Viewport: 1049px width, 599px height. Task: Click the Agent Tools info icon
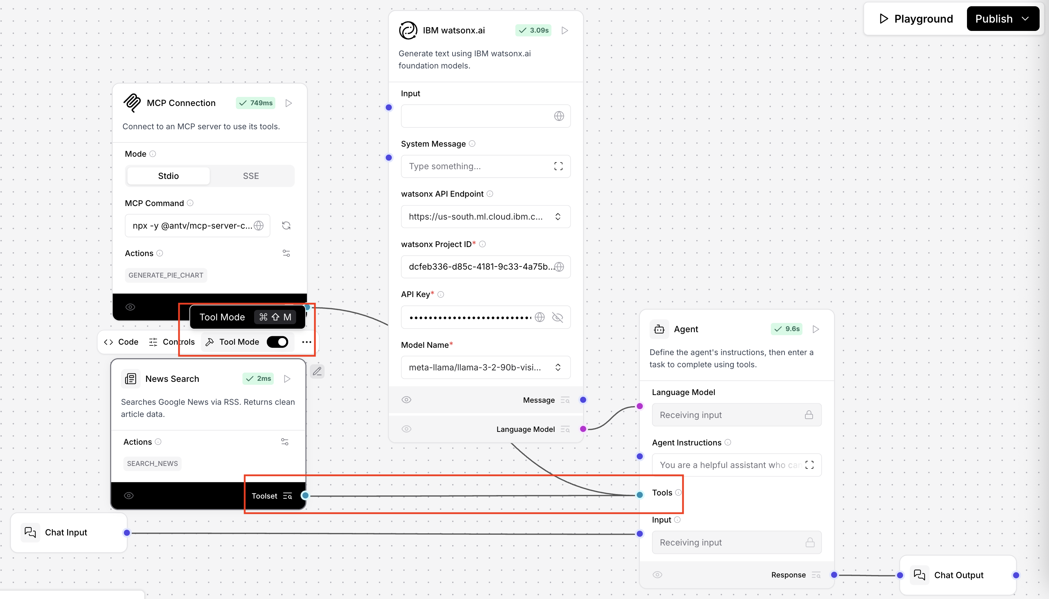pyautogui.click(x=678, y=492)
